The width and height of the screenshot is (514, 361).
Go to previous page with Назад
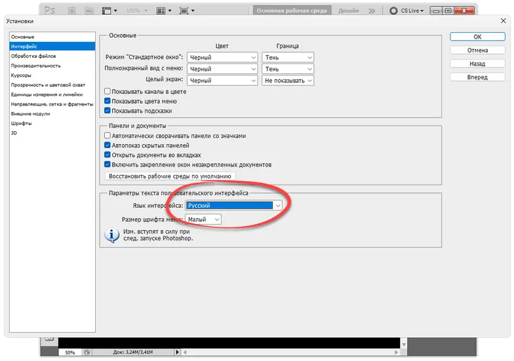477,64
